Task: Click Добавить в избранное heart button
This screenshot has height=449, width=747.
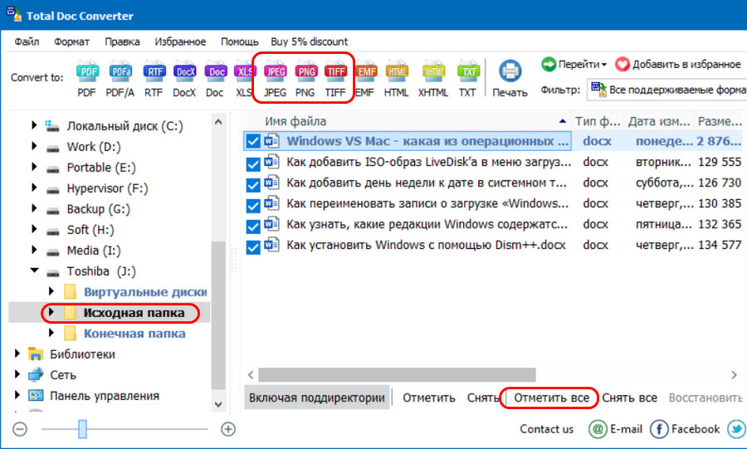Action: [x=677, y=64]
